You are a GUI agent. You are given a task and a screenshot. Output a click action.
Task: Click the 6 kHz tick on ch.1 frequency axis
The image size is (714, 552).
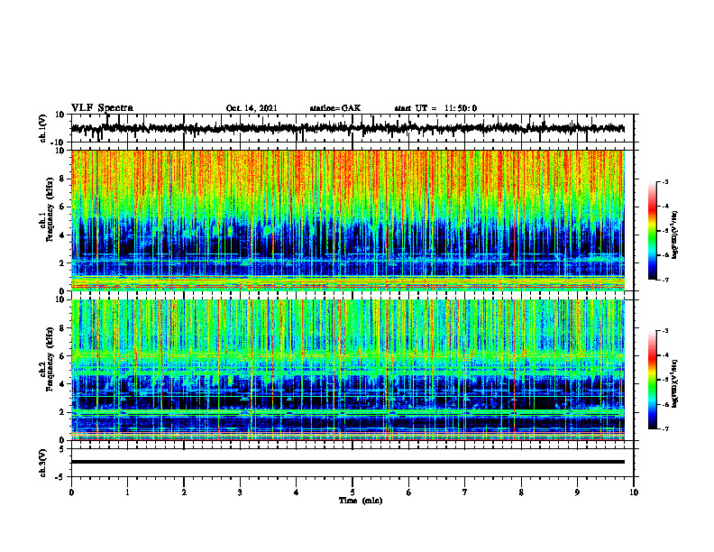61,207
